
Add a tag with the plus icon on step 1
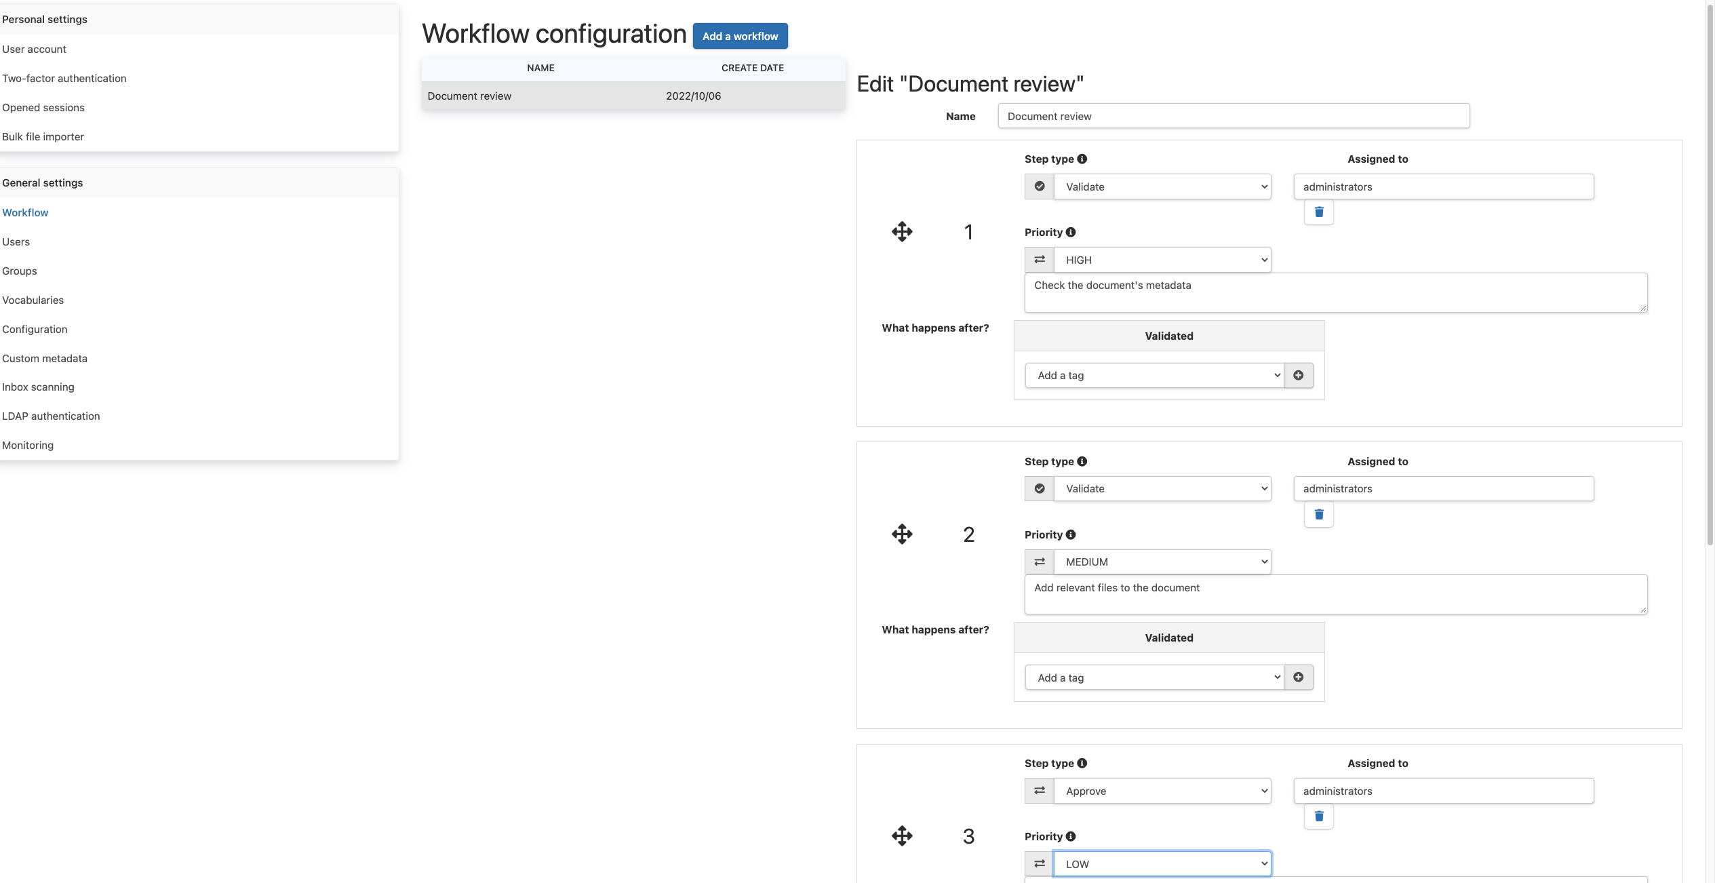pyautogui.click(x=1299, y=375)
